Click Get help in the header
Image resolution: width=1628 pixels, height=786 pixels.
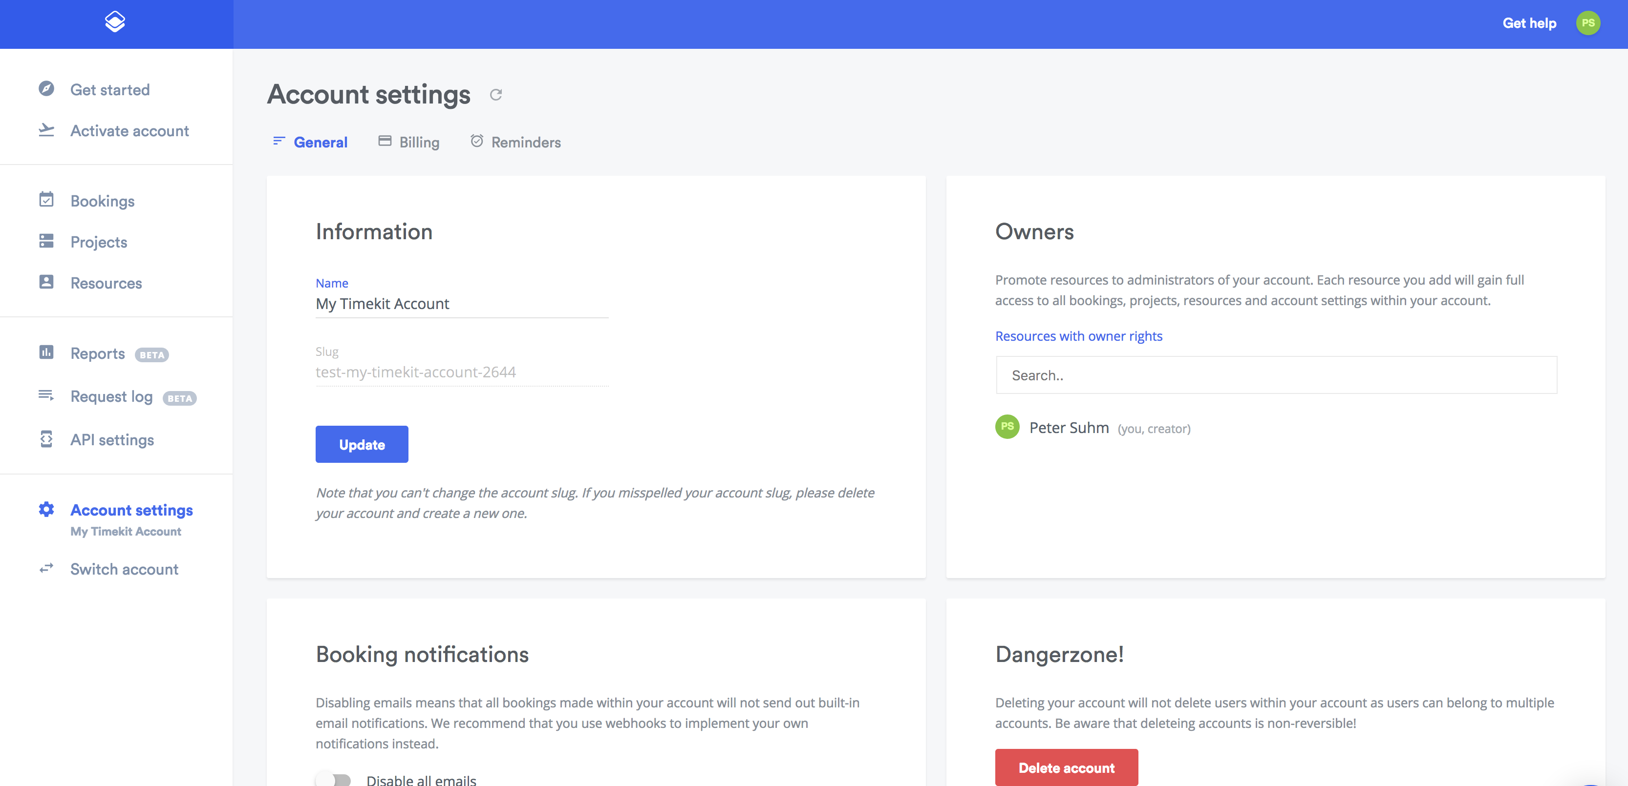pyautogui.click(x=1529, y=23)
